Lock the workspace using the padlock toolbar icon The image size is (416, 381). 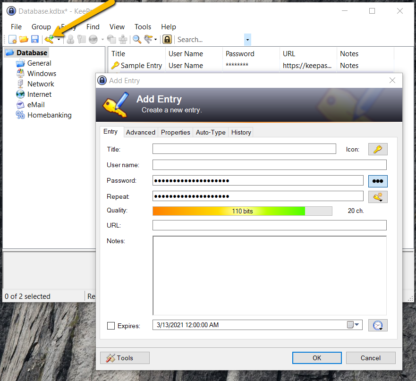(x=167, y=39)
